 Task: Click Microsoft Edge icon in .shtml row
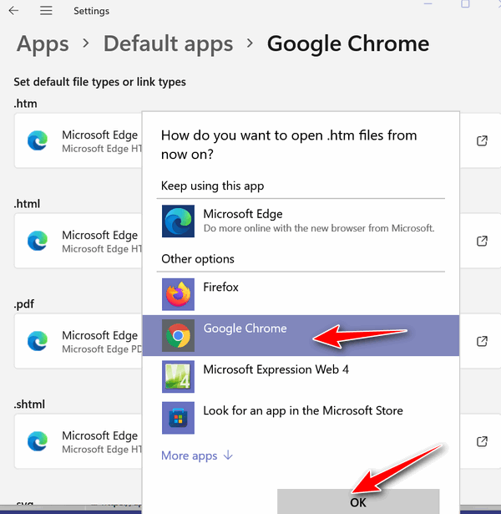click(x=38, y=441)
